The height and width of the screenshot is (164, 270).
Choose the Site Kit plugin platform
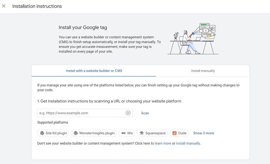tap(53, 133)
